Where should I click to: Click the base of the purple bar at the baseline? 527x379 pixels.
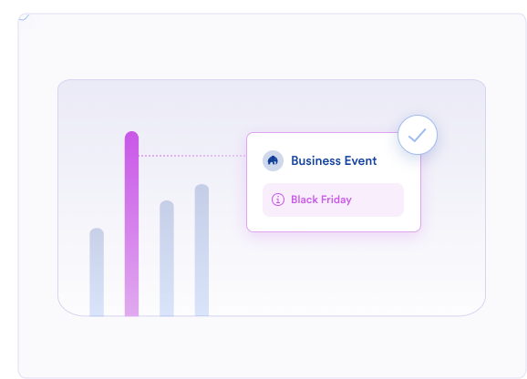coord(131,312)
